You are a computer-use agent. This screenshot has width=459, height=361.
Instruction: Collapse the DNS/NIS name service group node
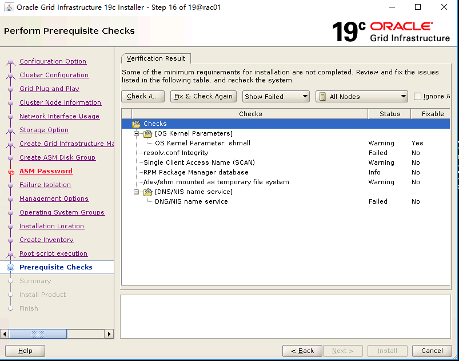click(136, 192)
